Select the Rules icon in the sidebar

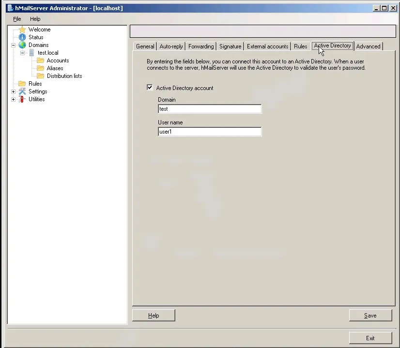coord(21,83)
